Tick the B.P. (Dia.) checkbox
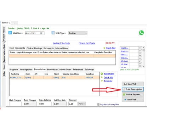The height and width of the screenshot is (133, 177). (x=140, y=64)
